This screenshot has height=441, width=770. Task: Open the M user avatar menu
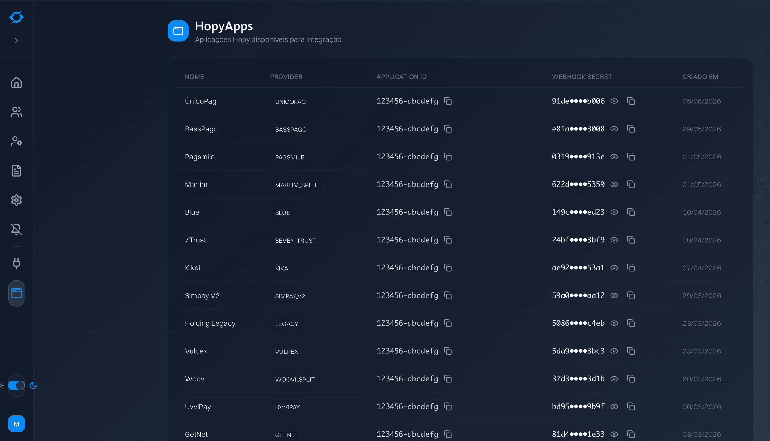tap(16, 424)
